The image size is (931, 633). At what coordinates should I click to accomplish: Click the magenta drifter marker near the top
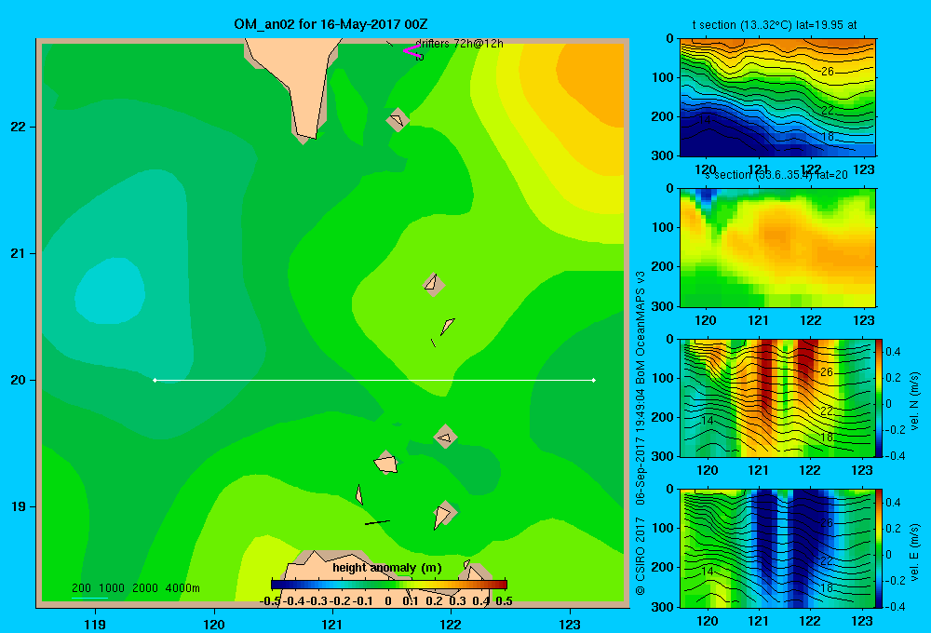412,50
